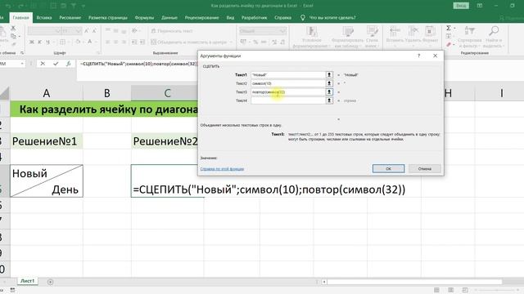
Task: Collapse dialog button beside Текст4 field
Action: click(329, 100)
